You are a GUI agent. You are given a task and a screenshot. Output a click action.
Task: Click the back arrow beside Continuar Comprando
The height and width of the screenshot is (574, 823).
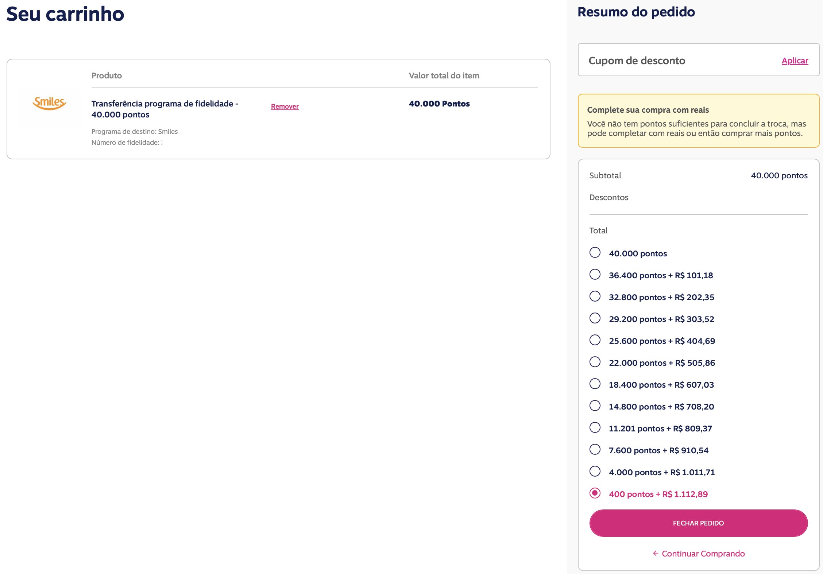(x=656, y=553)
